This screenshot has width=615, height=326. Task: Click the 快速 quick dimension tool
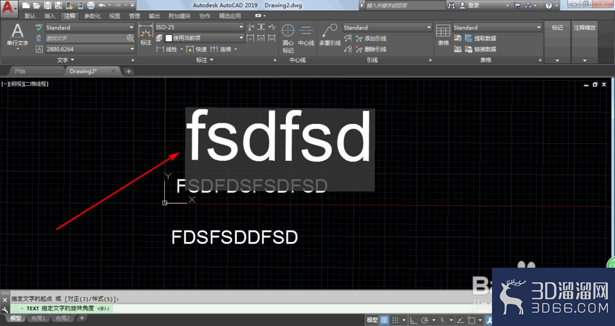coord(197,49)
